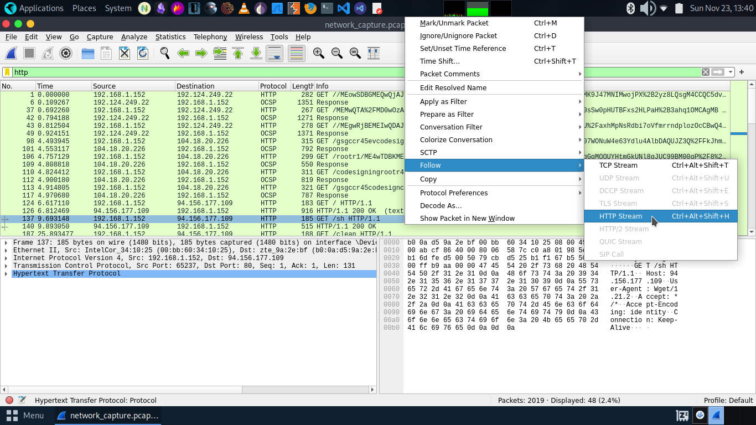Click the find packet magnifier icon
This screenshot has height=425, width=756.
coord(164,53)
